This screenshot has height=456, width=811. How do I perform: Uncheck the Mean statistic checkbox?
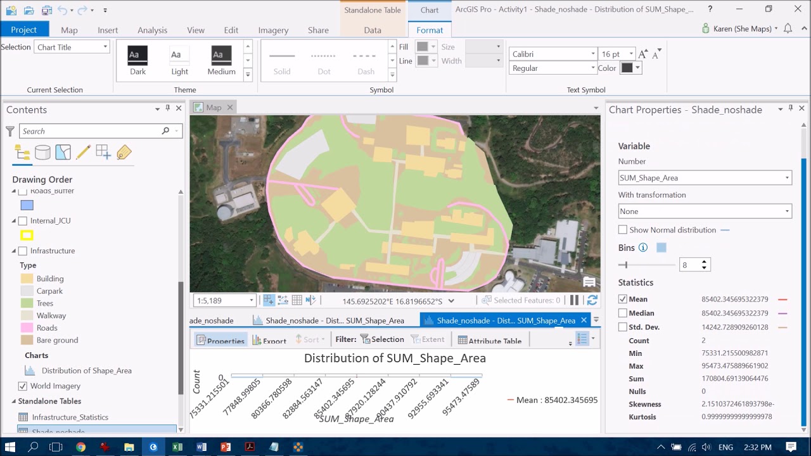pos(623,299)
